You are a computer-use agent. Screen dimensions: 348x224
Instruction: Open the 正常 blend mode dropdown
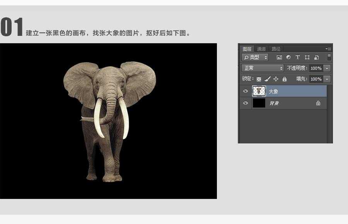263,68
